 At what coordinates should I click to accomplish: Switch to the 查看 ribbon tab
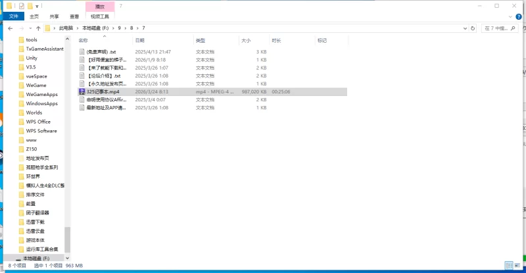click(77, 16)
